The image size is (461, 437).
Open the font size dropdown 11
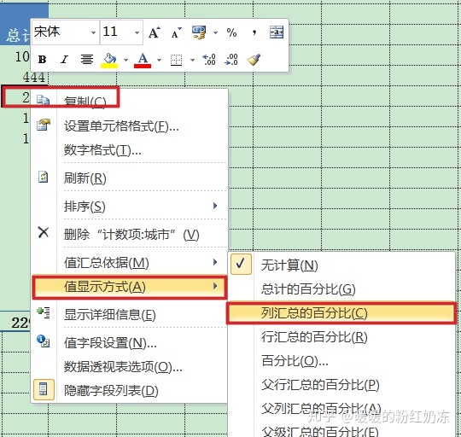coord(137,32)
